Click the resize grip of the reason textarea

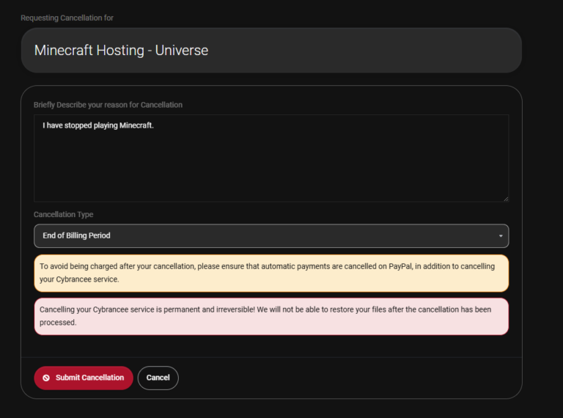coord(506,199)
